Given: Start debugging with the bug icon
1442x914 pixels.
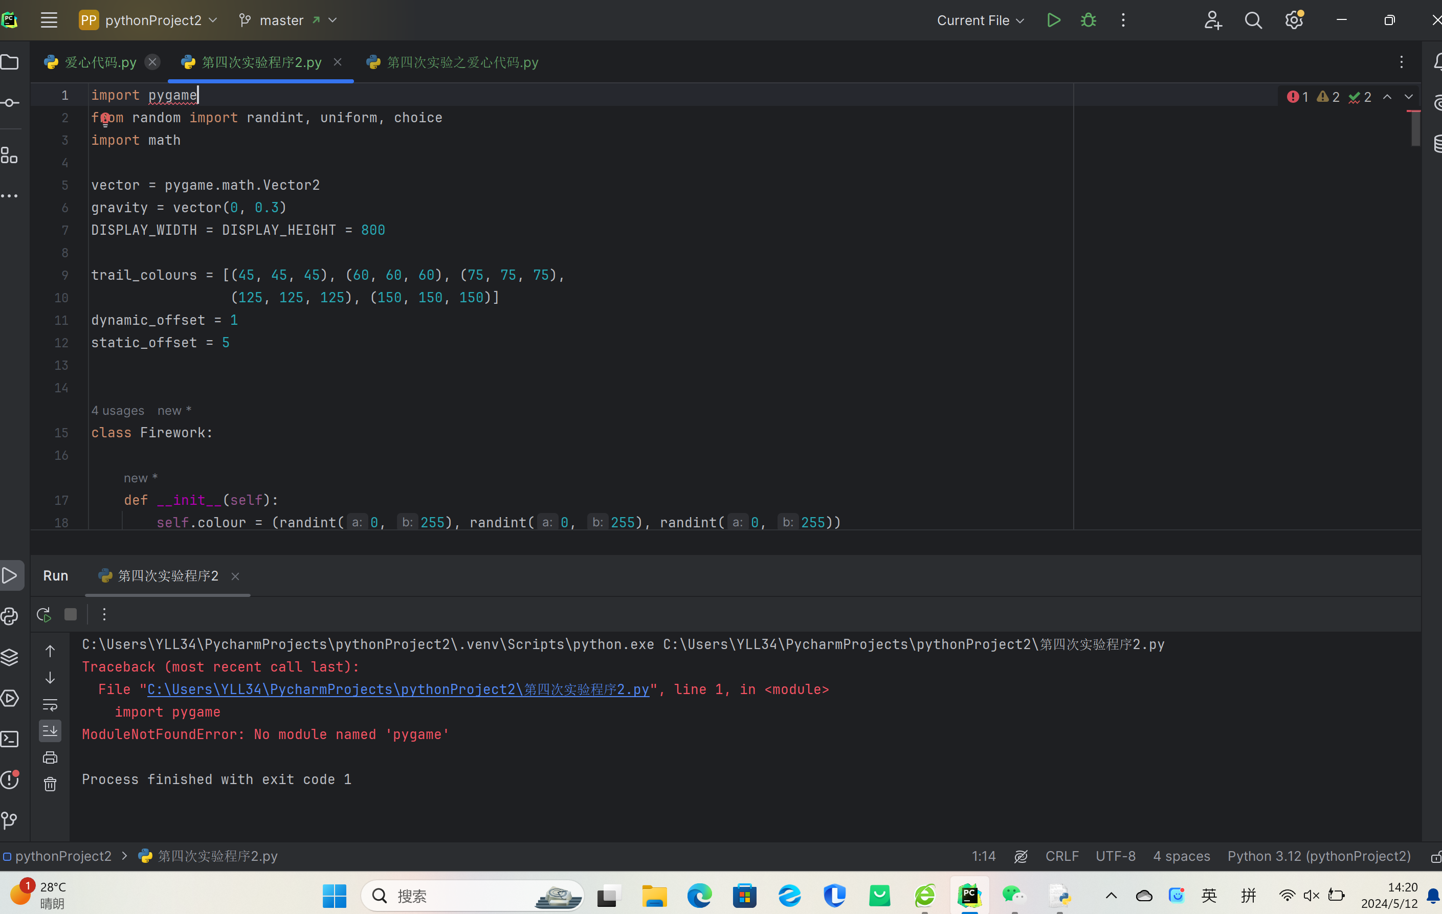Looking at the screenshot, I should tap(1089, 20).
